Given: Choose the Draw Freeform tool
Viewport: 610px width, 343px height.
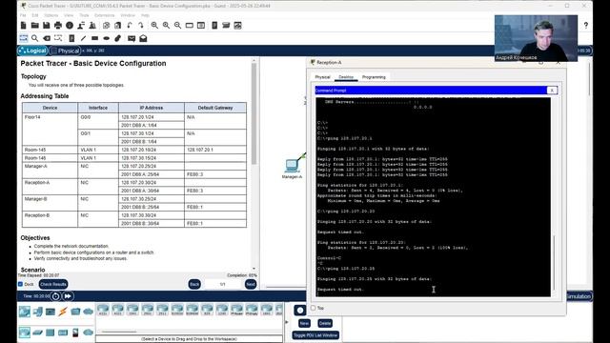Looking at the screenshot, I should (117, 38).
